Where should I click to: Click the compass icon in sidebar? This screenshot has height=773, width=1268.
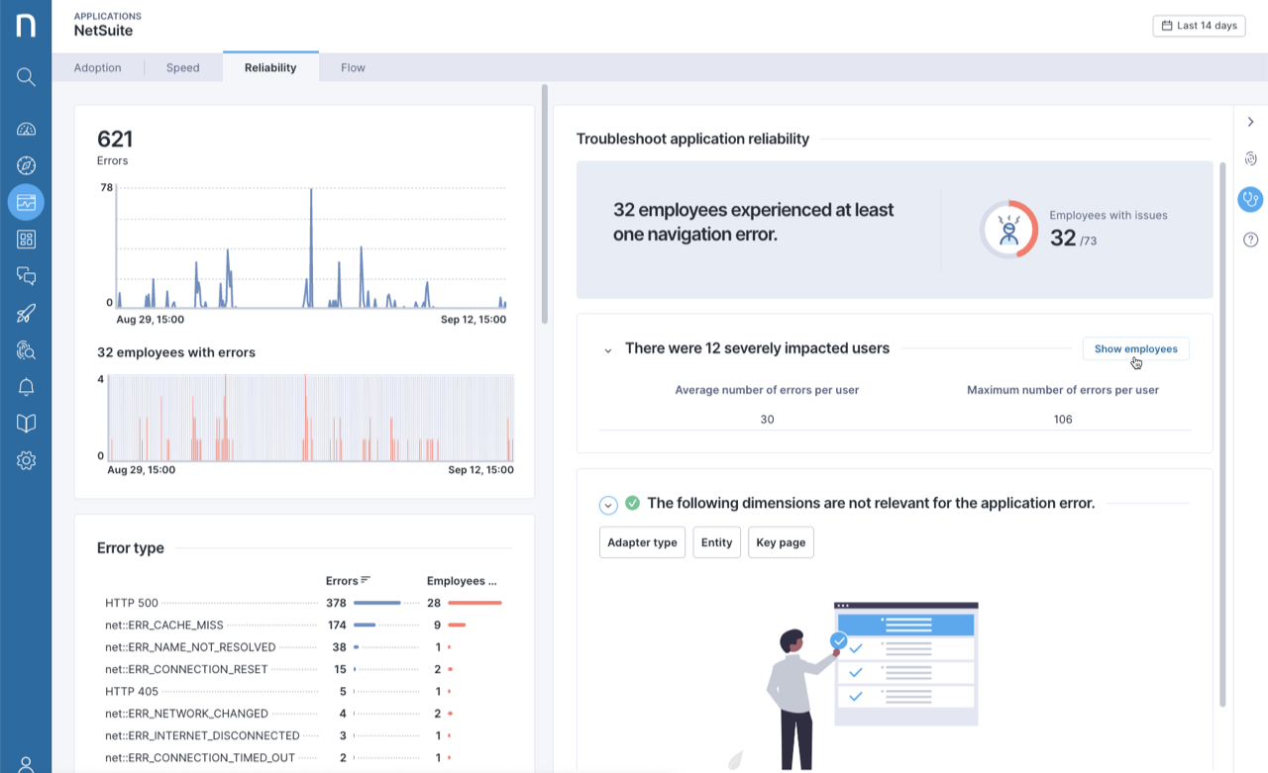[26, 166]
